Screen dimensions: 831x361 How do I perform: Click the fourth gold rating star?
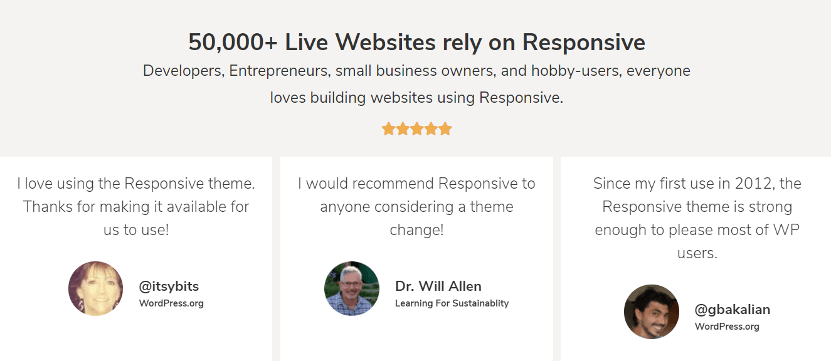coord(431,129)
